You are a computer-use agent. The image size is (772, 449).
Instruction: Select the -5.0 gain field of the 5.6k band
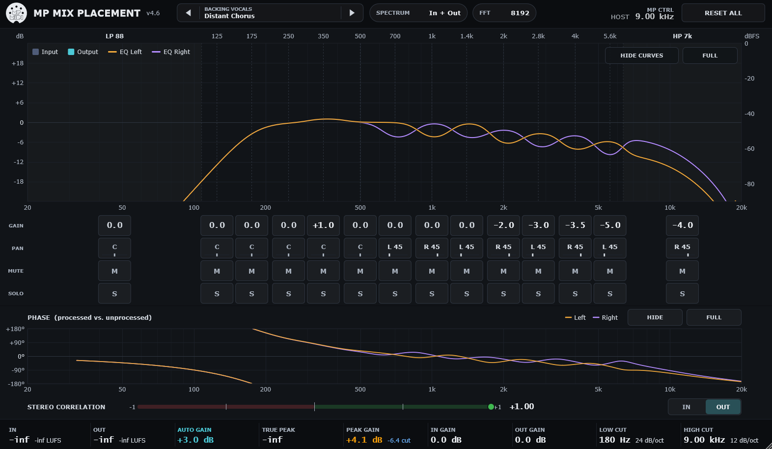coord(610,225)
